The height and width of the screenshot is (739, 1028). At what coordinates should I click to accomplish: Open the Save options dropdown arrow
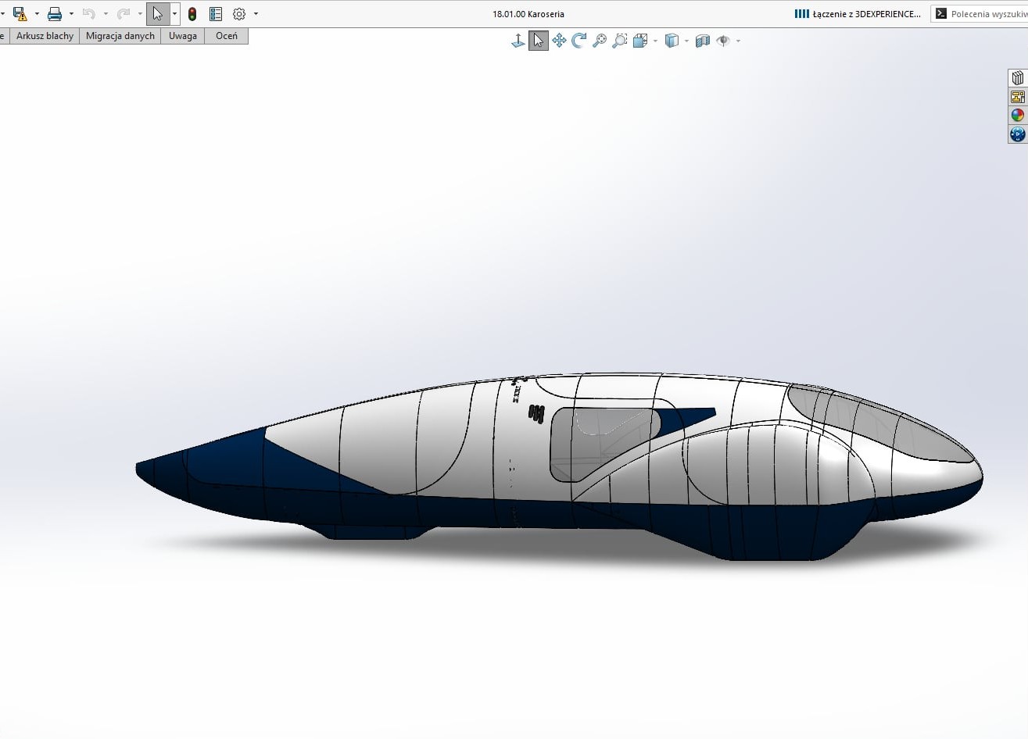click(36, 13)
